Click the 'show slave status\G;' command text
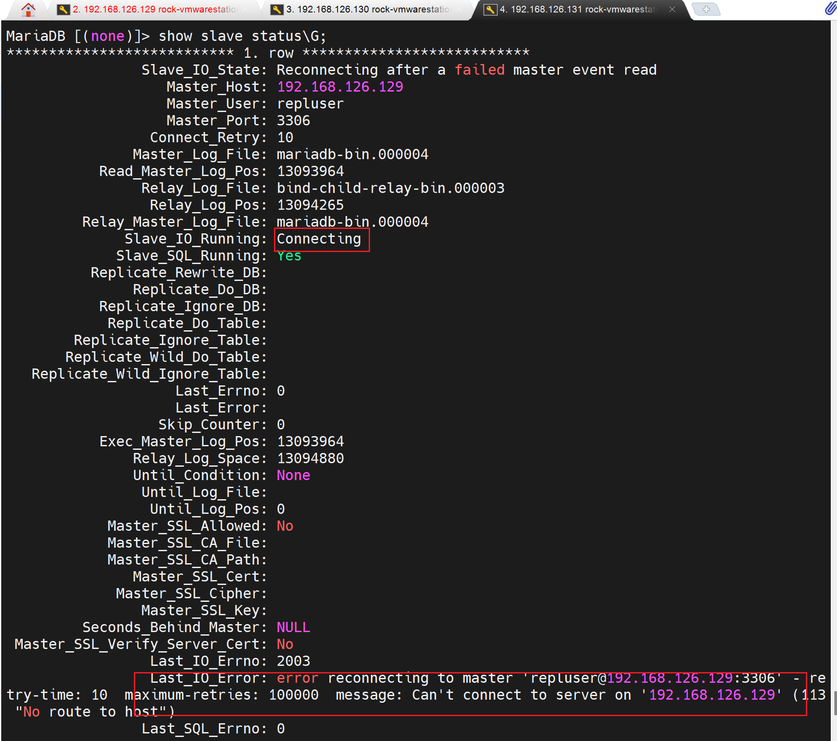The height and width of the screenshot is (741, 837). tap(242, 36)
